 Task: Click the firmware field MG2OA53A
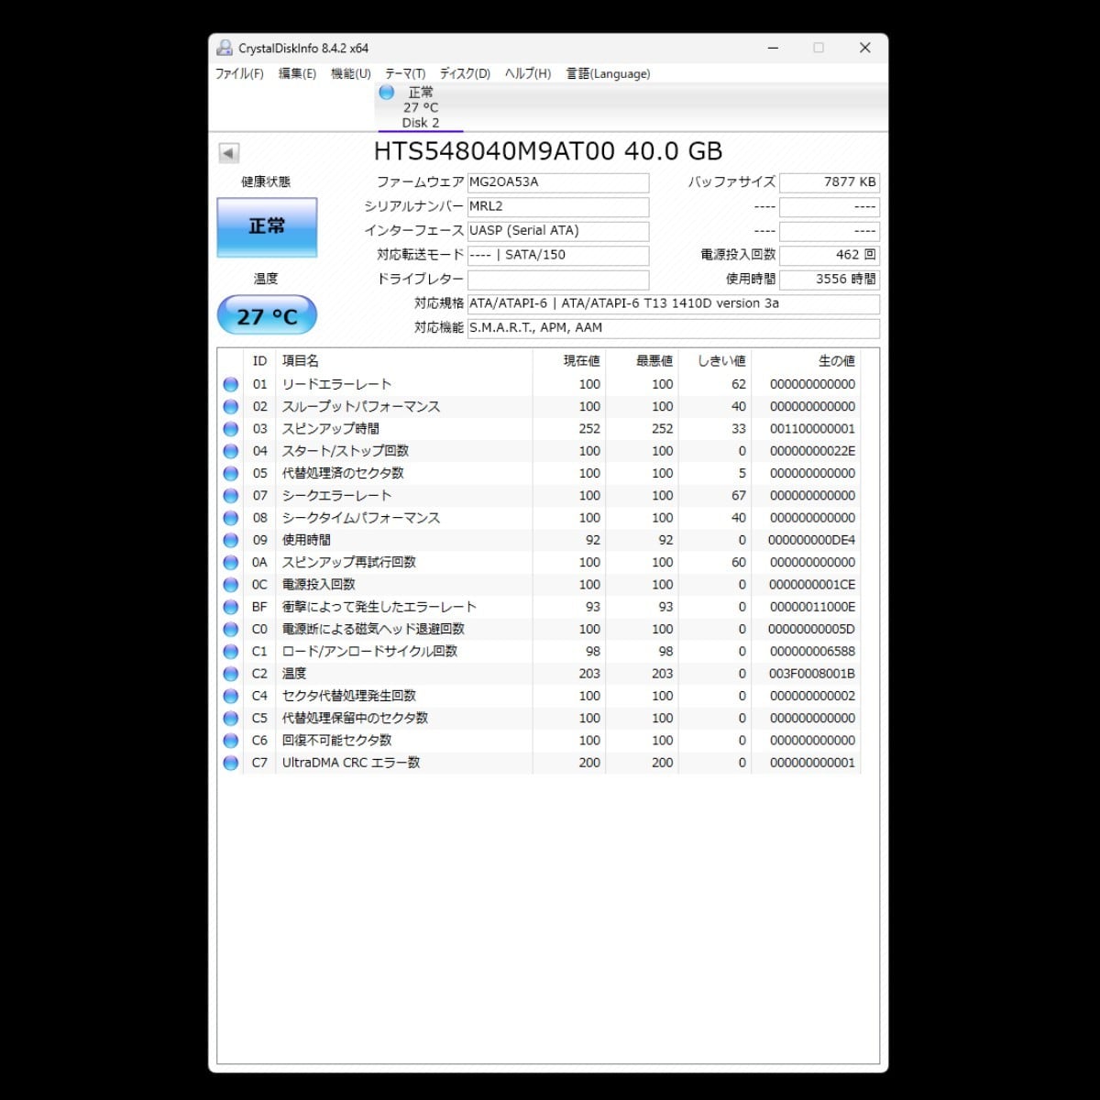tap(558, 182)
